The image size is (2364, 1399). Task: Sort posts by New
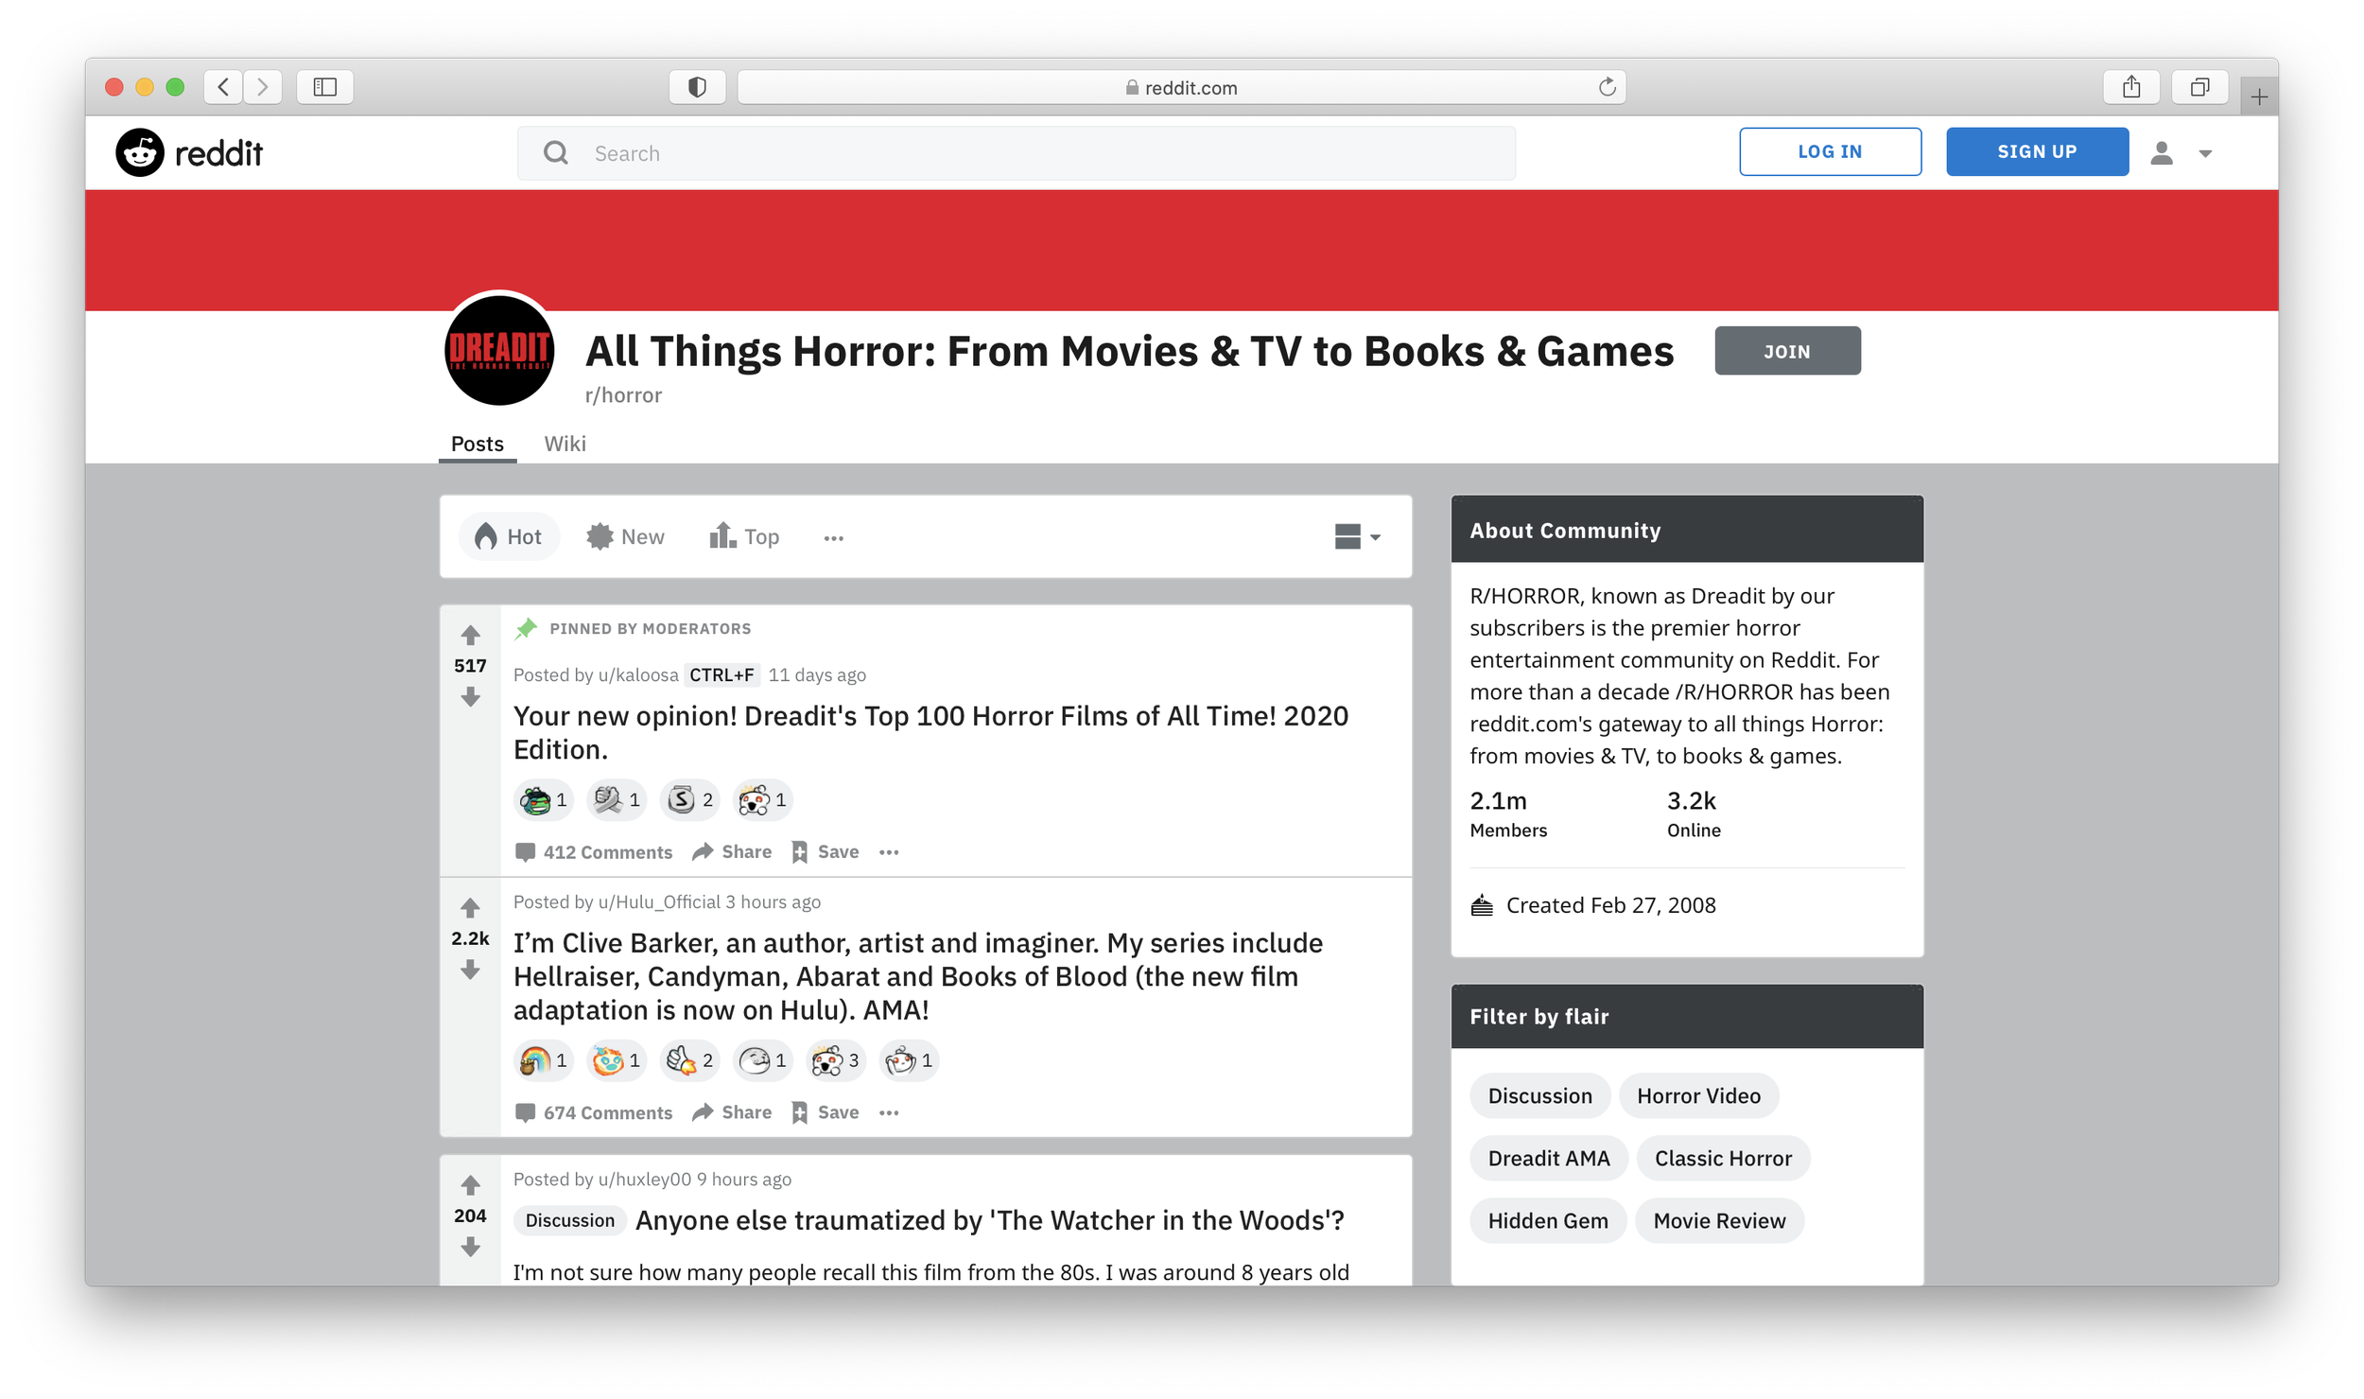point(625,536)
